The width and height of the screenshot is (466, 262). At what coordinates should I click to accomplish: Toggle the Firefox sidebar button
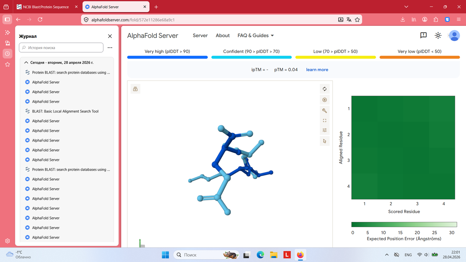click(x=7, y=20)
